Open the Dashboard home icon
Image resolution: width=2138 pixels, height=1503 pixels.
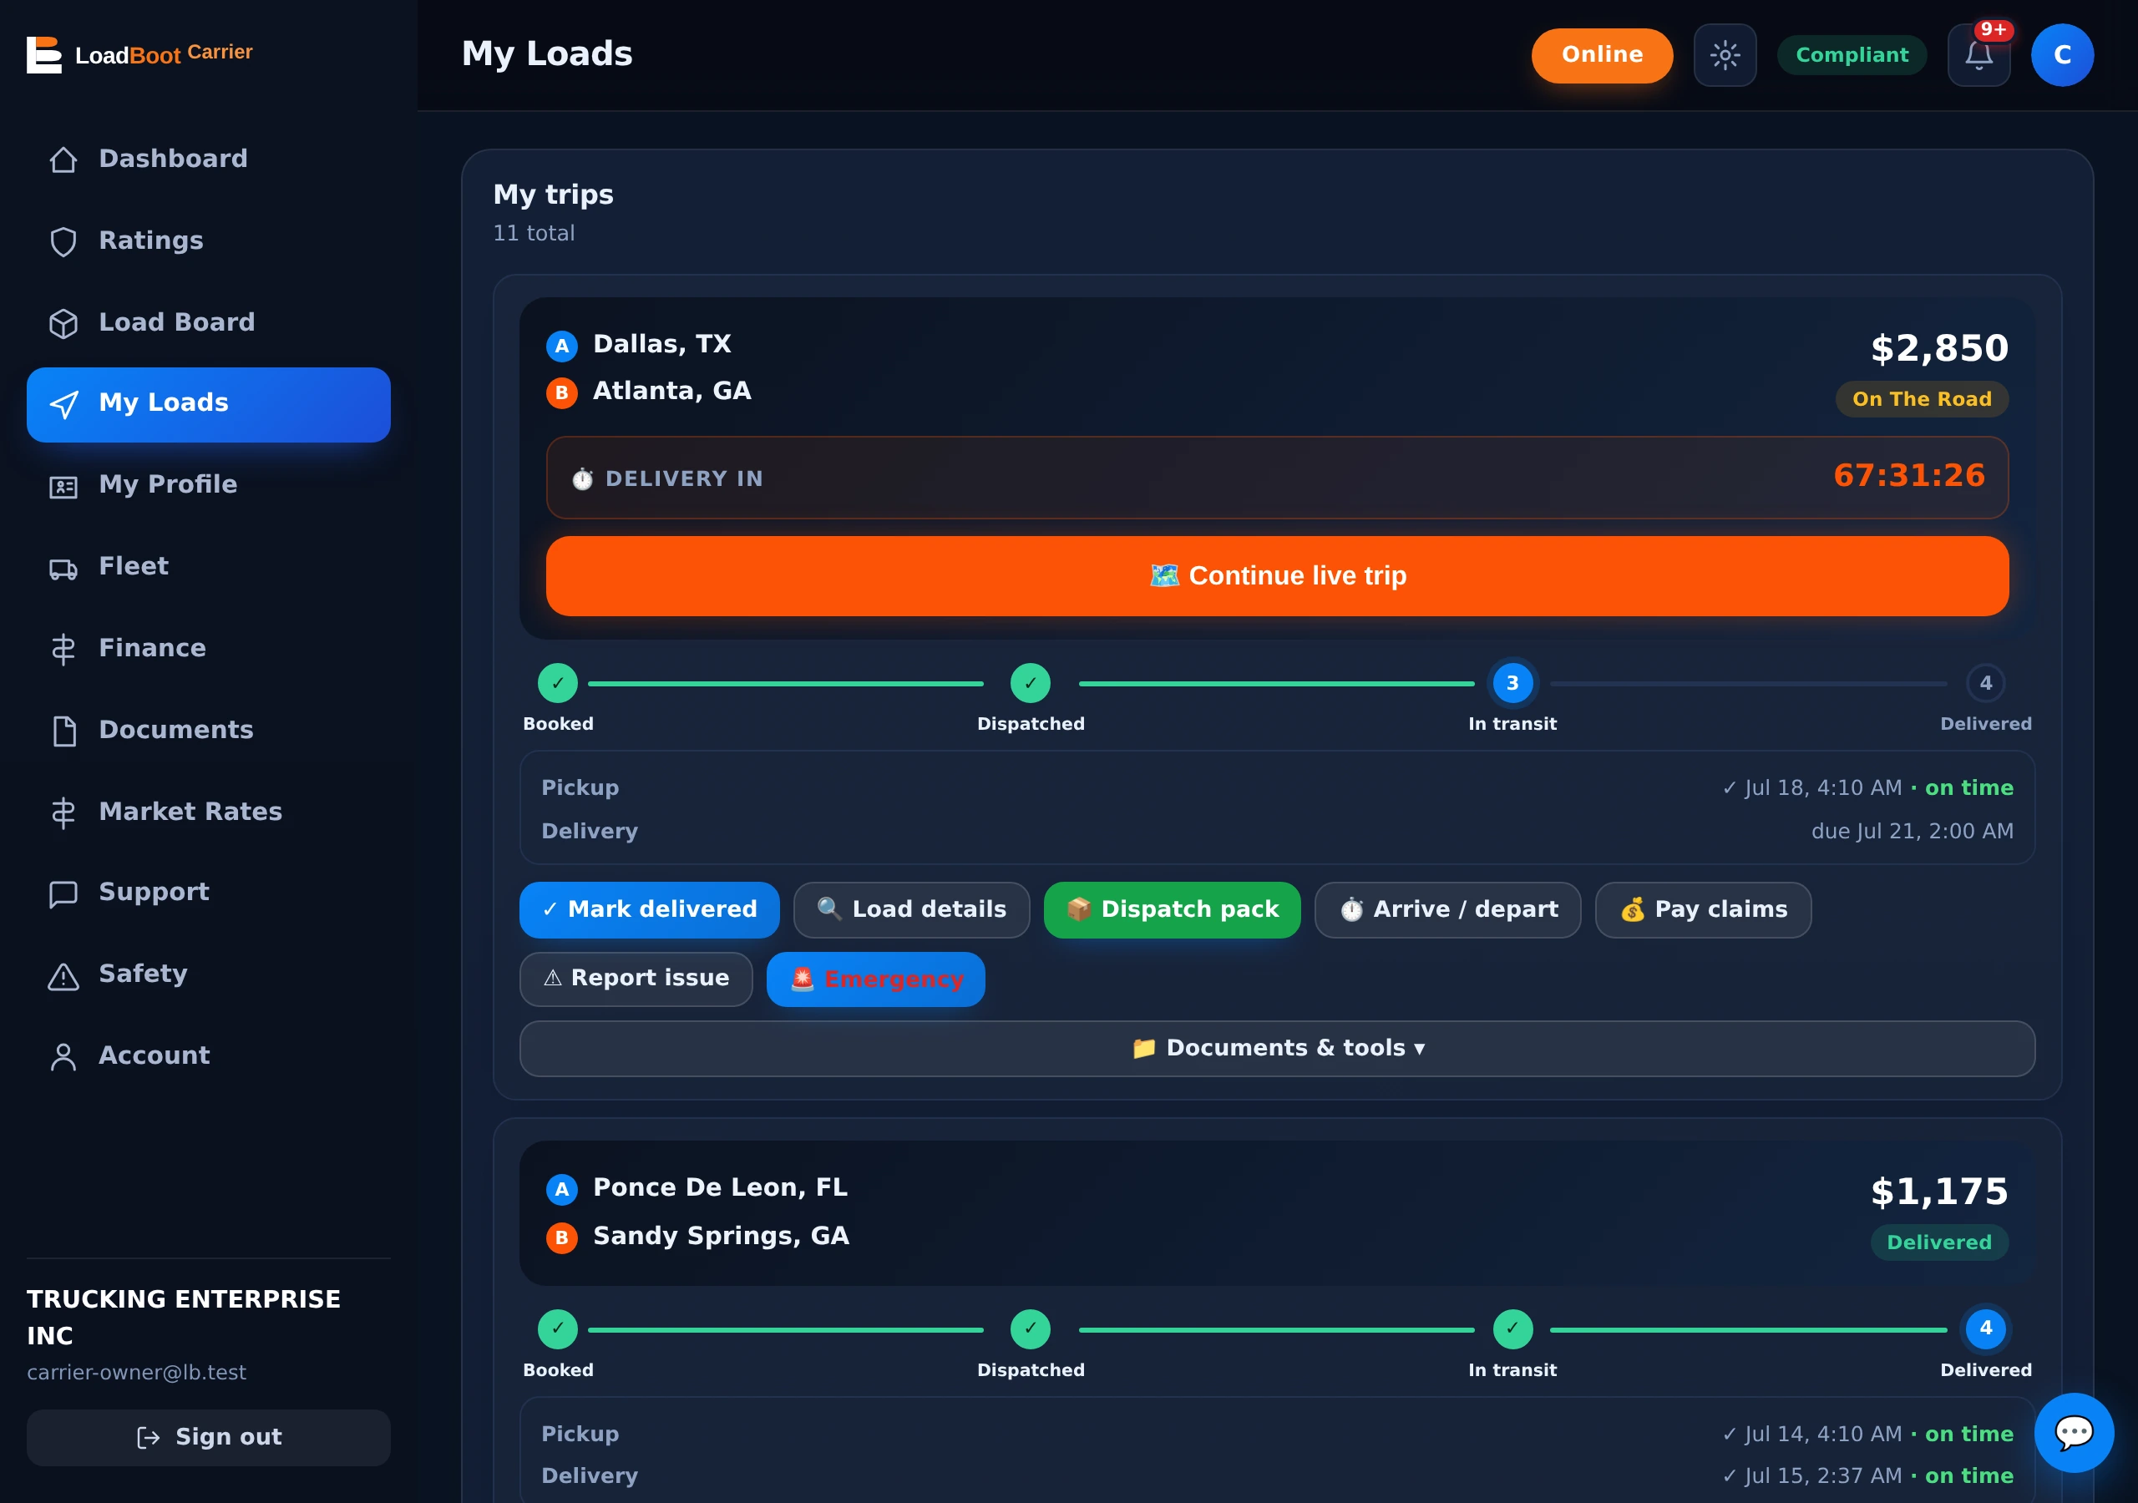63,159
